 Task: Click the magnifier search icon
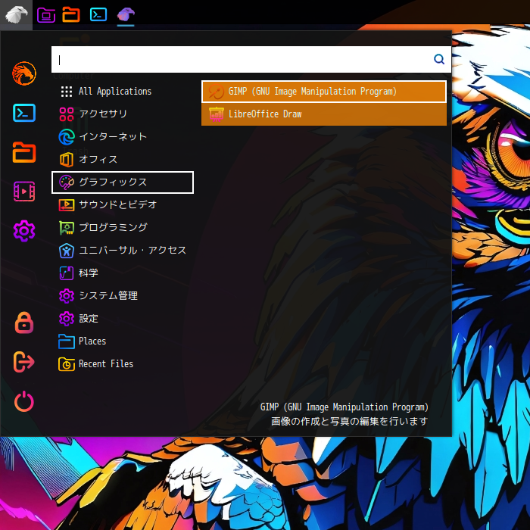(x=439, y=59)
